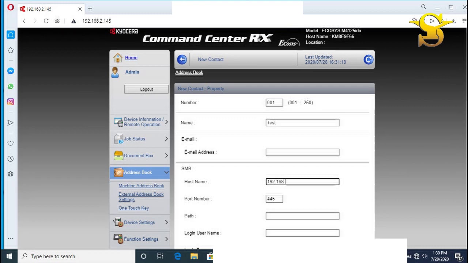The height and width of the screenshot is (263, 468).
Task: Expand Document Box menu arrow
Action: (166, 156)
